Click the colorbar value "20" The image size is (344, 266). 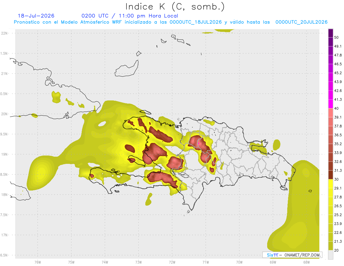tap(336, 250)
